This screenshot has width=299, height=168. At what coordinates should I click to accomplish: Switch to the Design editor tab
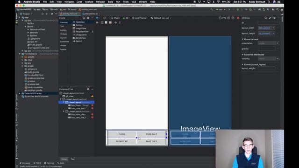[64, 159]
